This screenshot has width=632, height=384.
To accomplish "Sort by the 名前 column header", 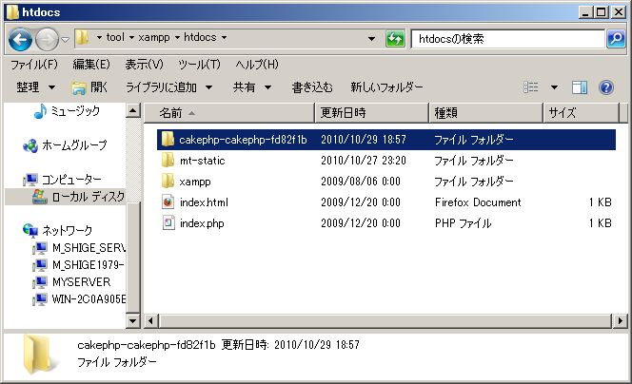I will click(x=229, y=113).
